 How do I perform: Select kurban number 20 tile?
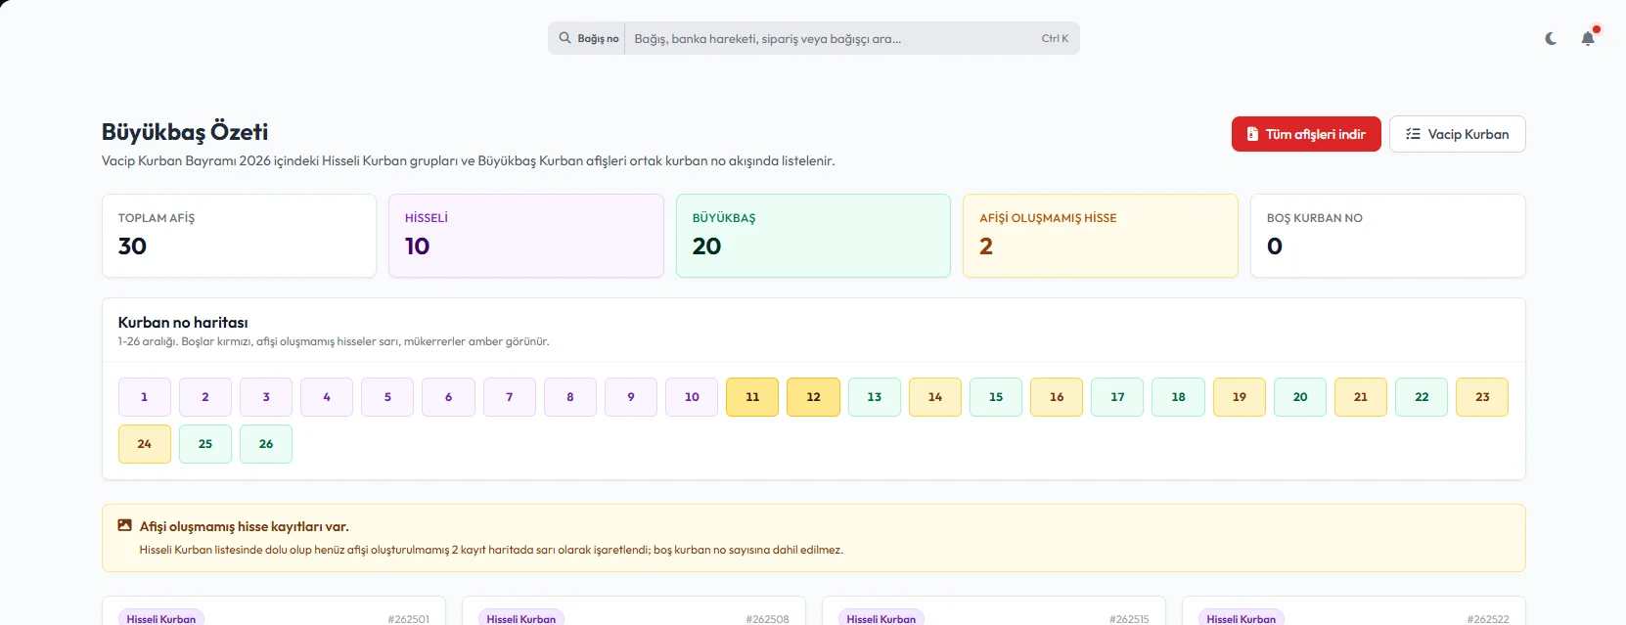coord(1300,397)
